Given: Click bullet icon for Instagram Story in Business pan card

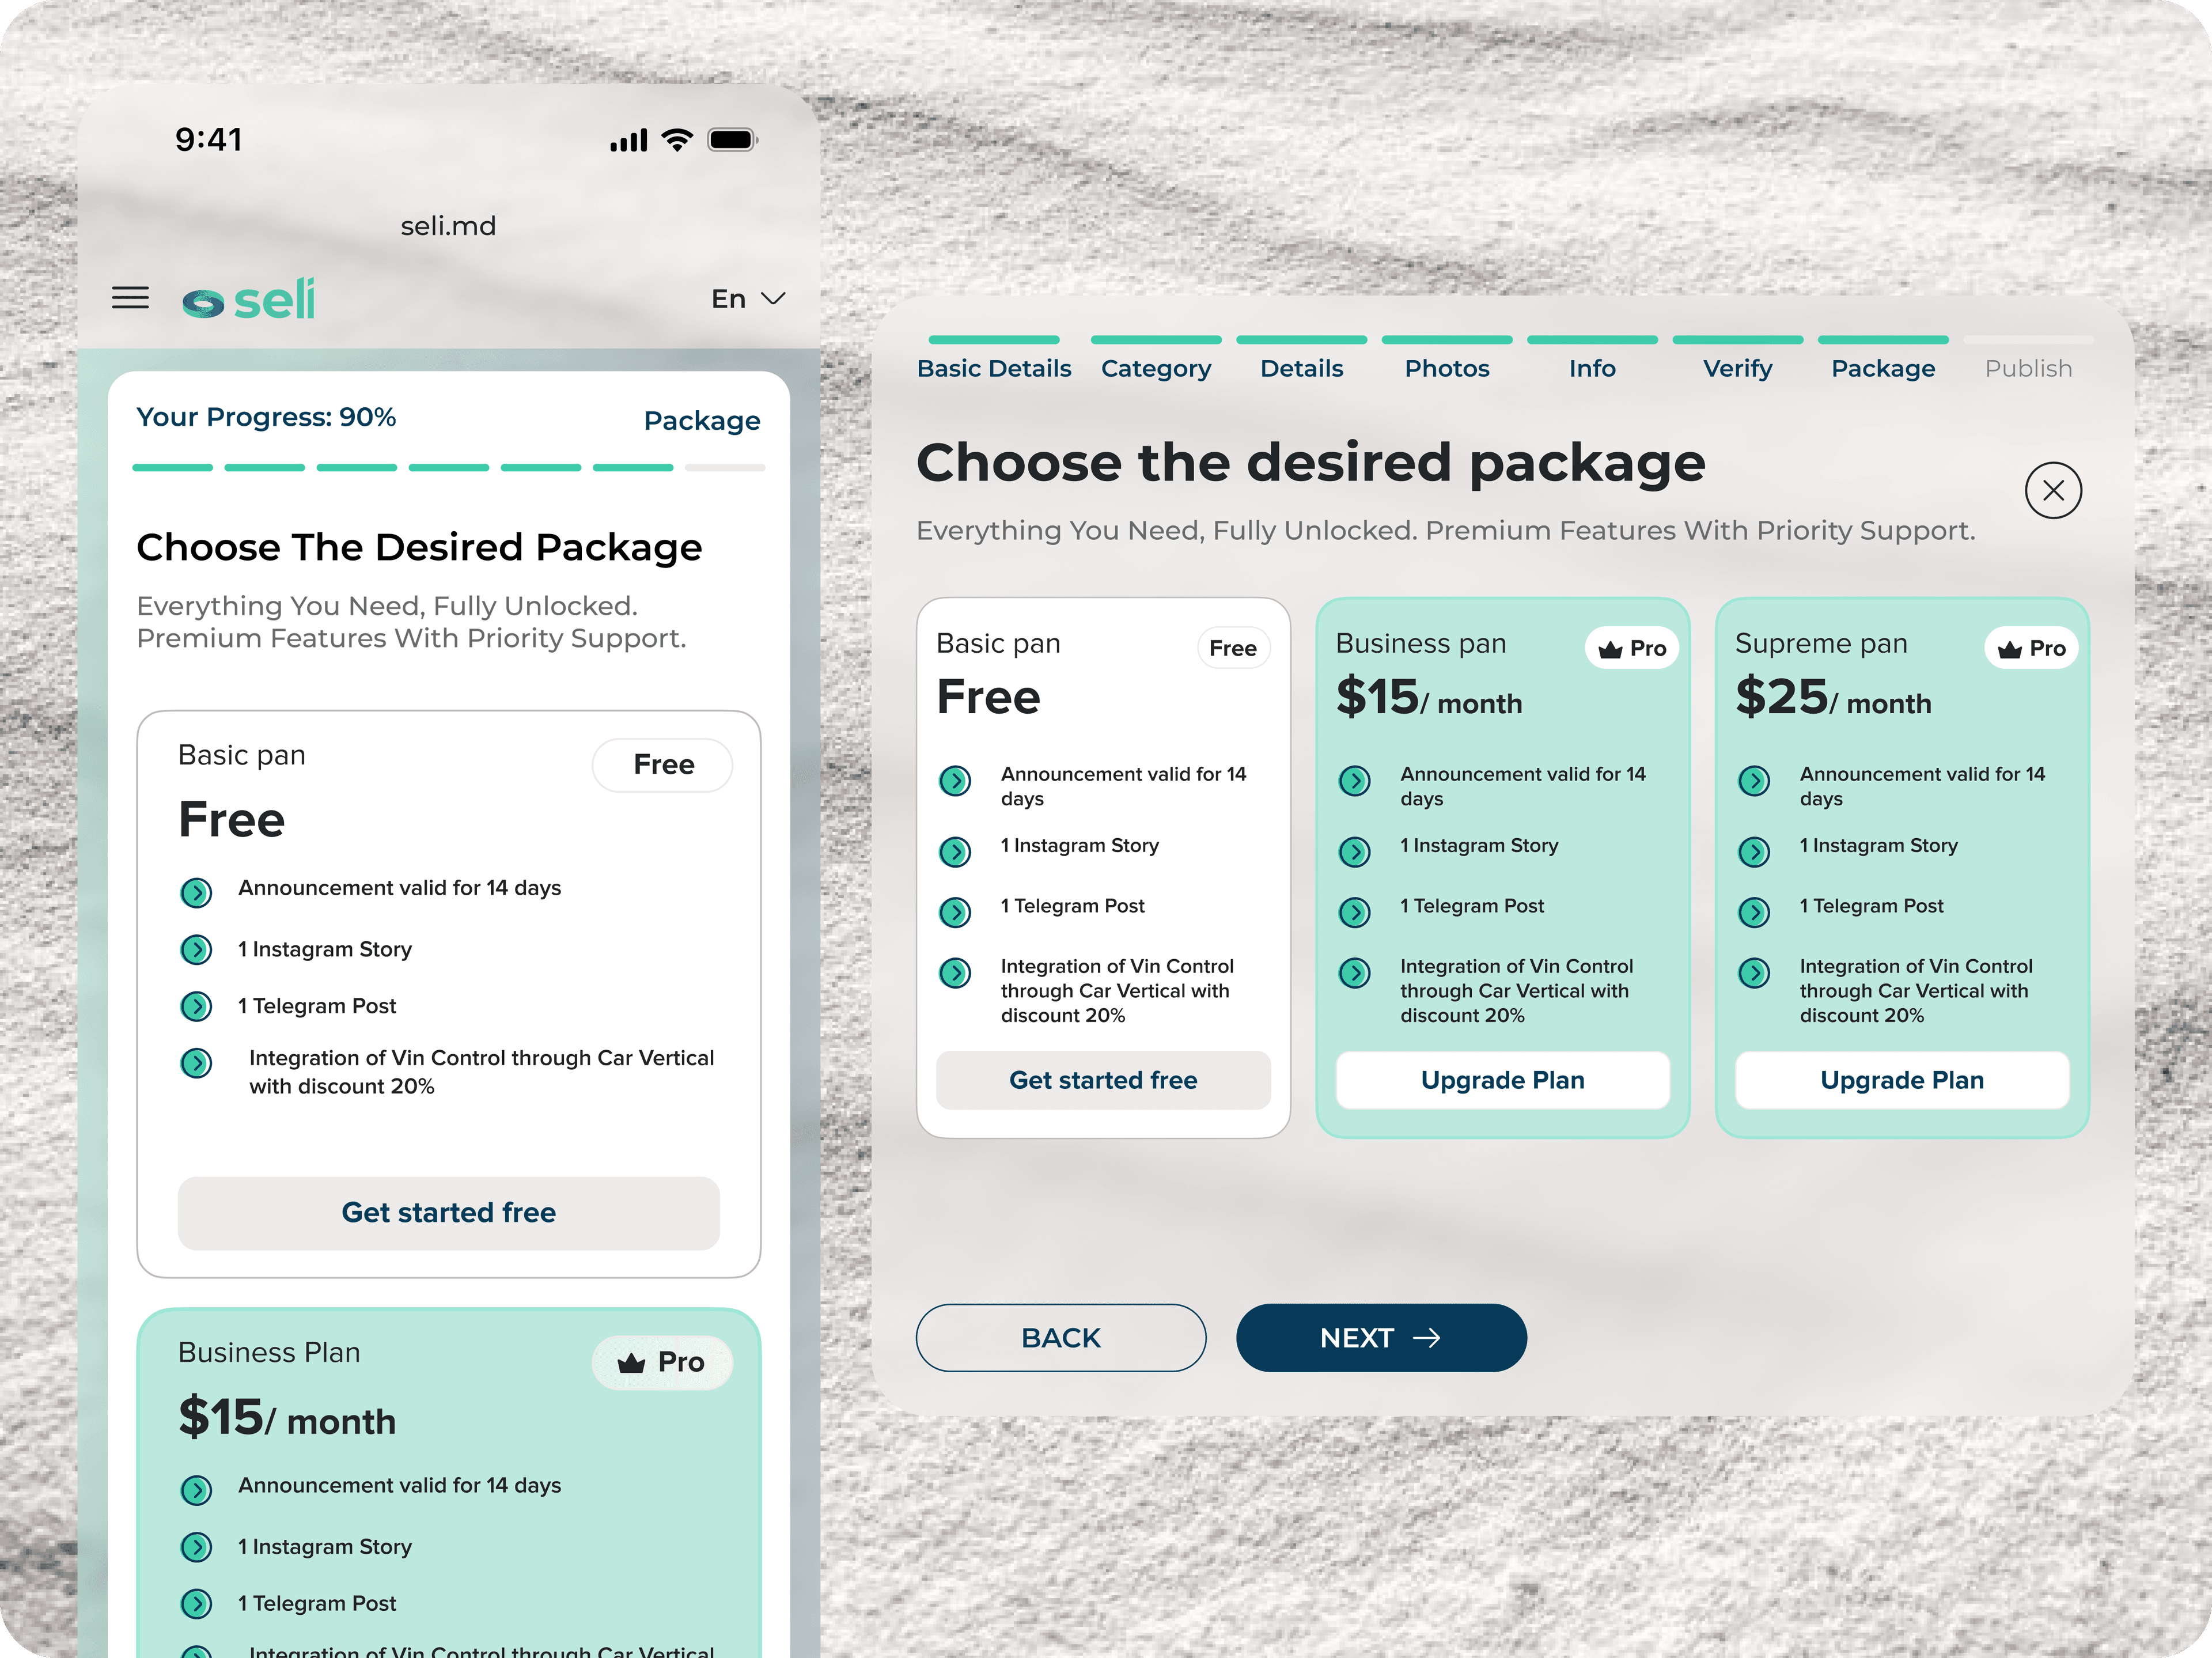Looking at the screenshot, I should (x=1355, y=852).
